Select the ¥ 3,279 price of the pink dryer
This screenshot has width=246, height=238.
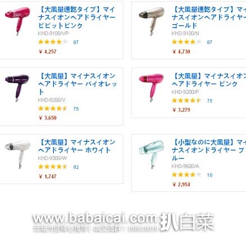tap(181, 110)
